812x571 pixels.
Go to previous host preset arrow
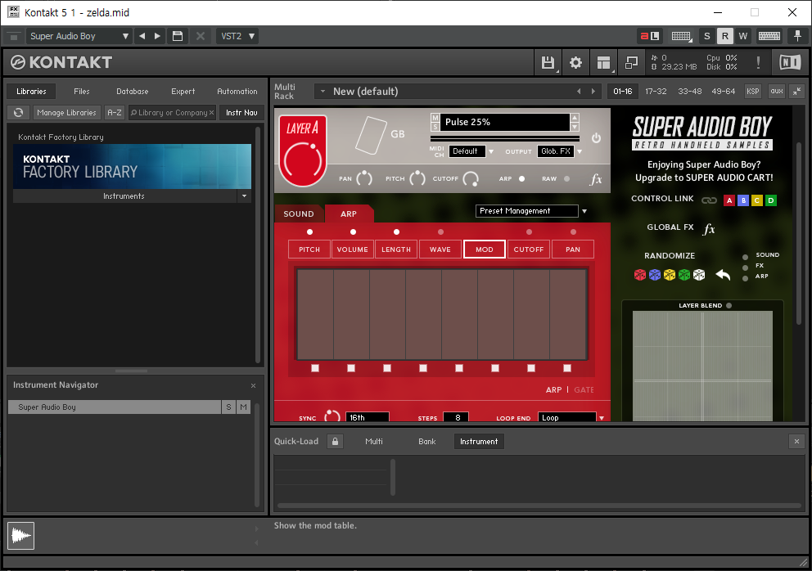pyautogui.click(x=142, y=36)
